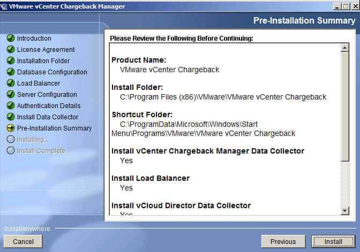360x252 pixels.
Task: Click the check icon beside License Agreement
Action: 11,50
